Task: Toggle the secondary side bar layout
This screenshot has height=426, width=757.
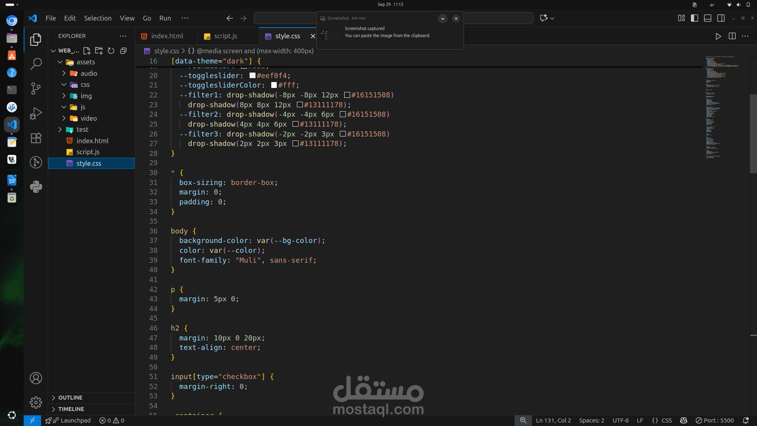Action: 721,18
